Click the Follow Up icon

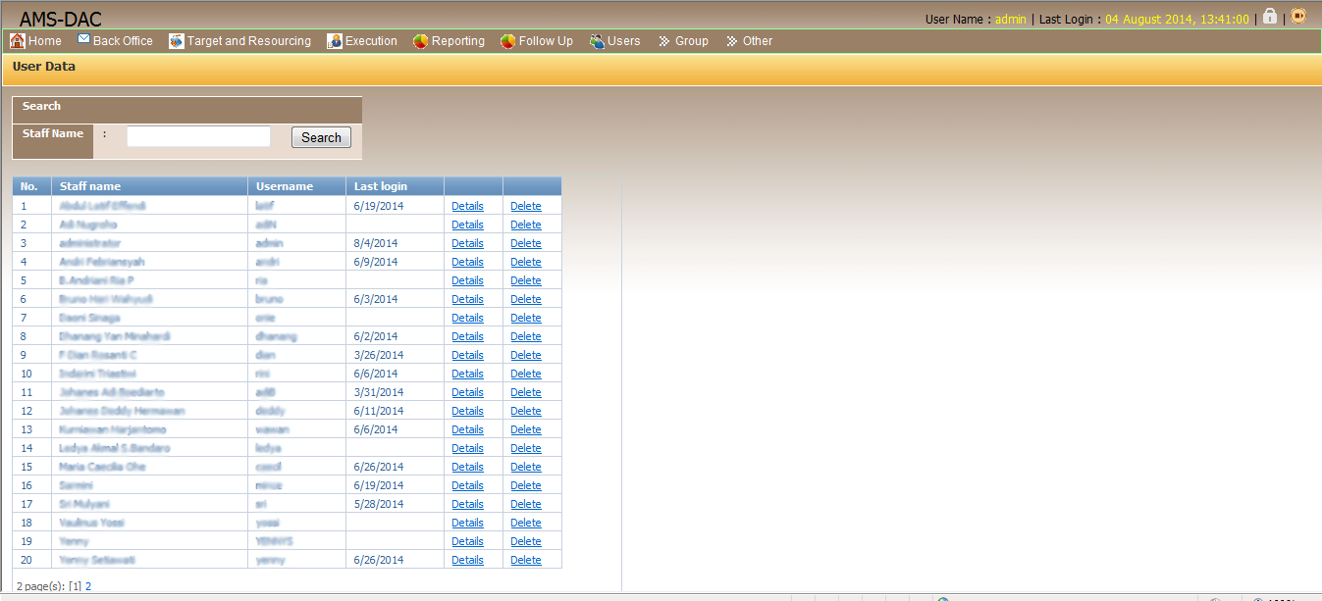click(x=507, y=41)
